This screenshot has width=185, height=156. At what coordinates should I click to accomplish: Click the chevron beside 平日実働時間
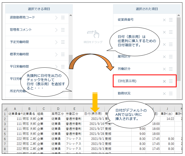tap(56, 66)
